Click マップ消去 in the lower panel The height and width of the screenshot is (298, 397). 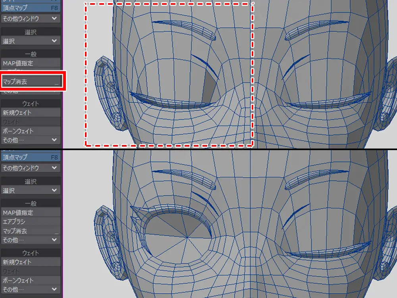click(31, 231)
